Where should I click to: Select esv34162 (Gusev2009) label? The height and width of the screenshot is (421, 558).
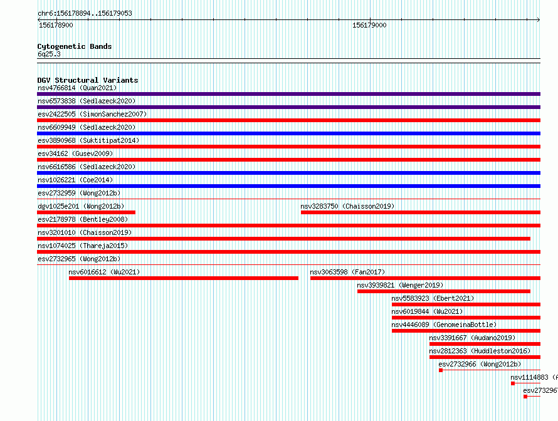coord(75,153)
